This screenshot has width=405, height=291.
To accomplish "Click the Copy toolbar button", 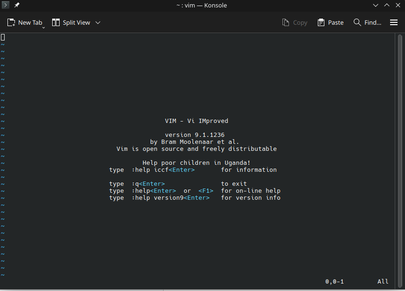I will pos(295,23).
